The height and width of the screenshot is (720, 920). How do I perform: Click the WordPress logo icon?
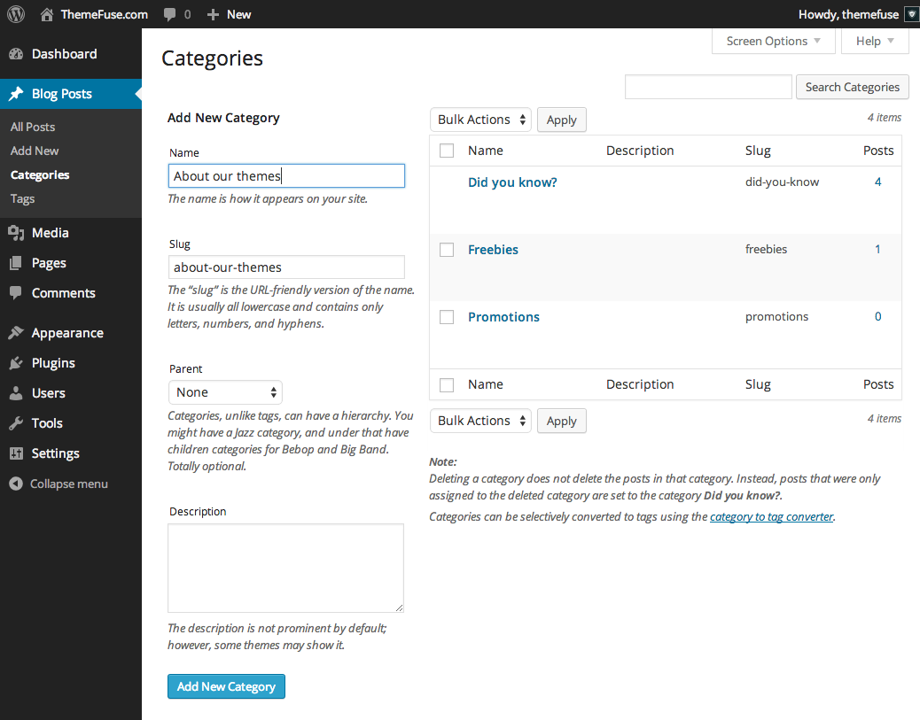(x=16, y=14)
